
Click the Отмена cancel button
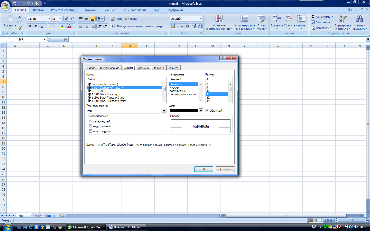tap(225, 169)
